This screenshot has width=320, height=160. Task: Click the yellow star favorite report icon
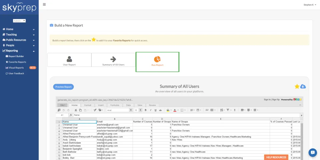pos(297,86)
